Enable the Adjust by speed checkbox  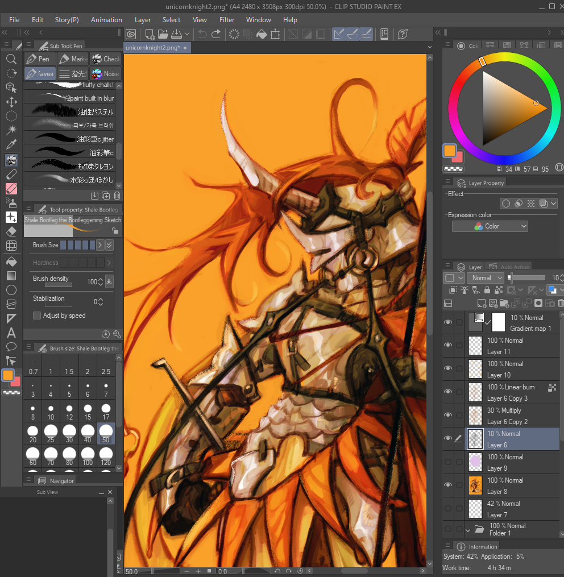37,316
